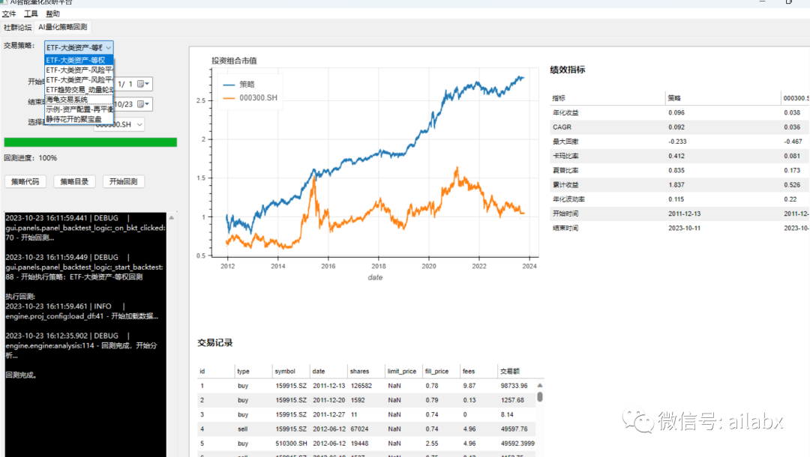Image resolution: width=810 pixels, height=457 pixels.
Task: Choose 海龟交易系统 from the strategy list
Action: coord(79,99)
